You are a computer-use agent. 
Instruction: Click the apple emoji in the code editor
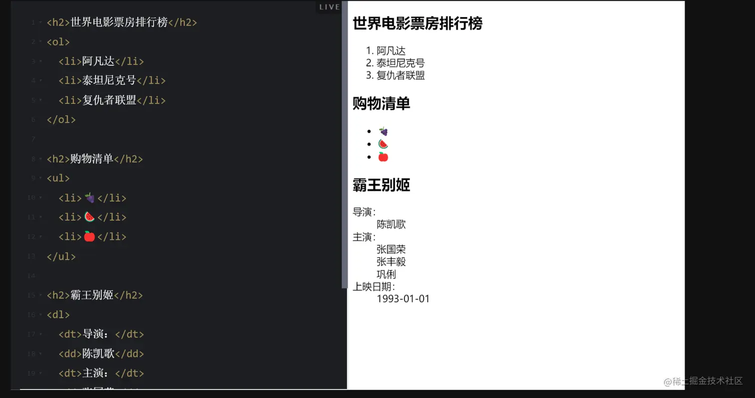tap(89, 236)
